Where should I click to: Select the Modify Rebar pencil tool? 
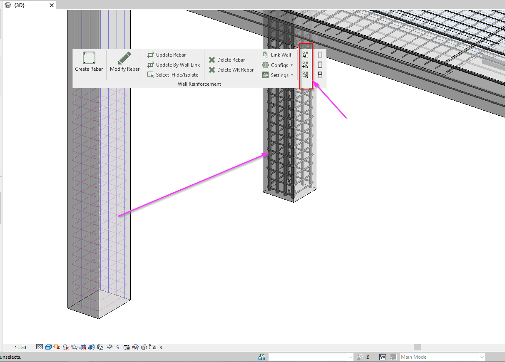tap(124, 62)
